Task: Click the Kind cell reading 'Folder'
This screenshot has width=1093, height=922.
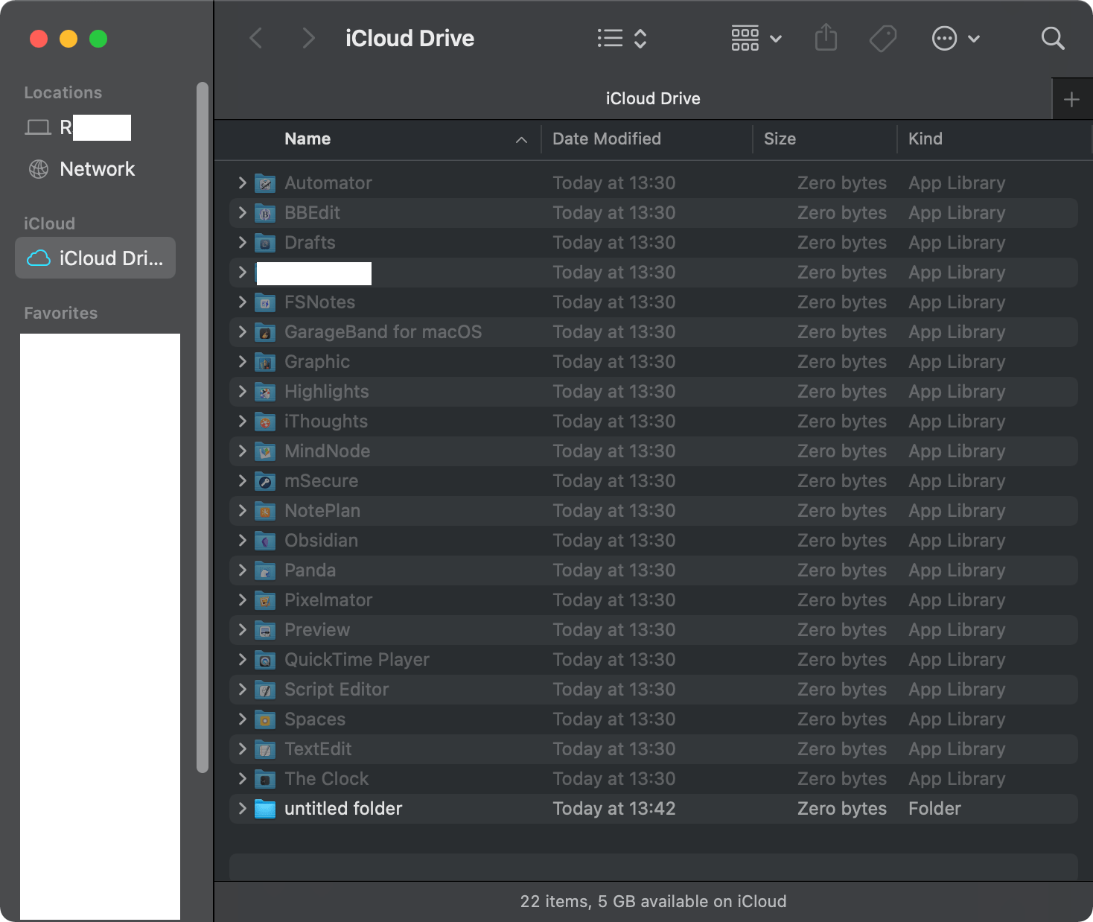Action: click(934, 808)
